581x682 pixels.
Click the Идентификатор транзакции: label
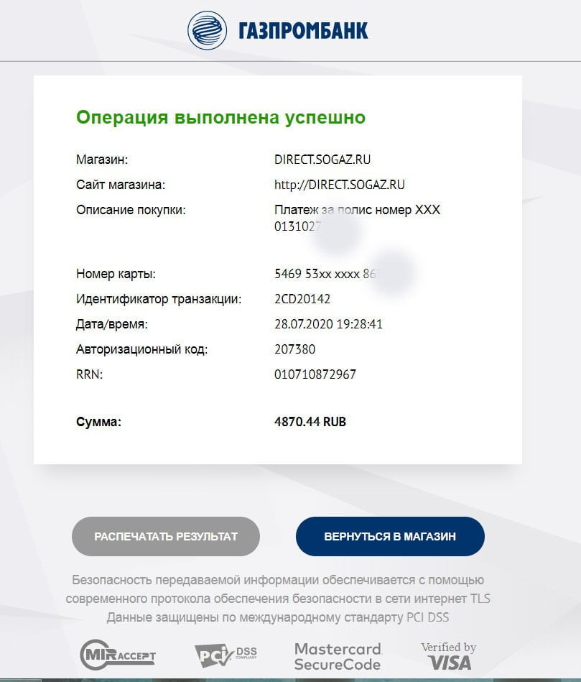(x=159, y=299)
